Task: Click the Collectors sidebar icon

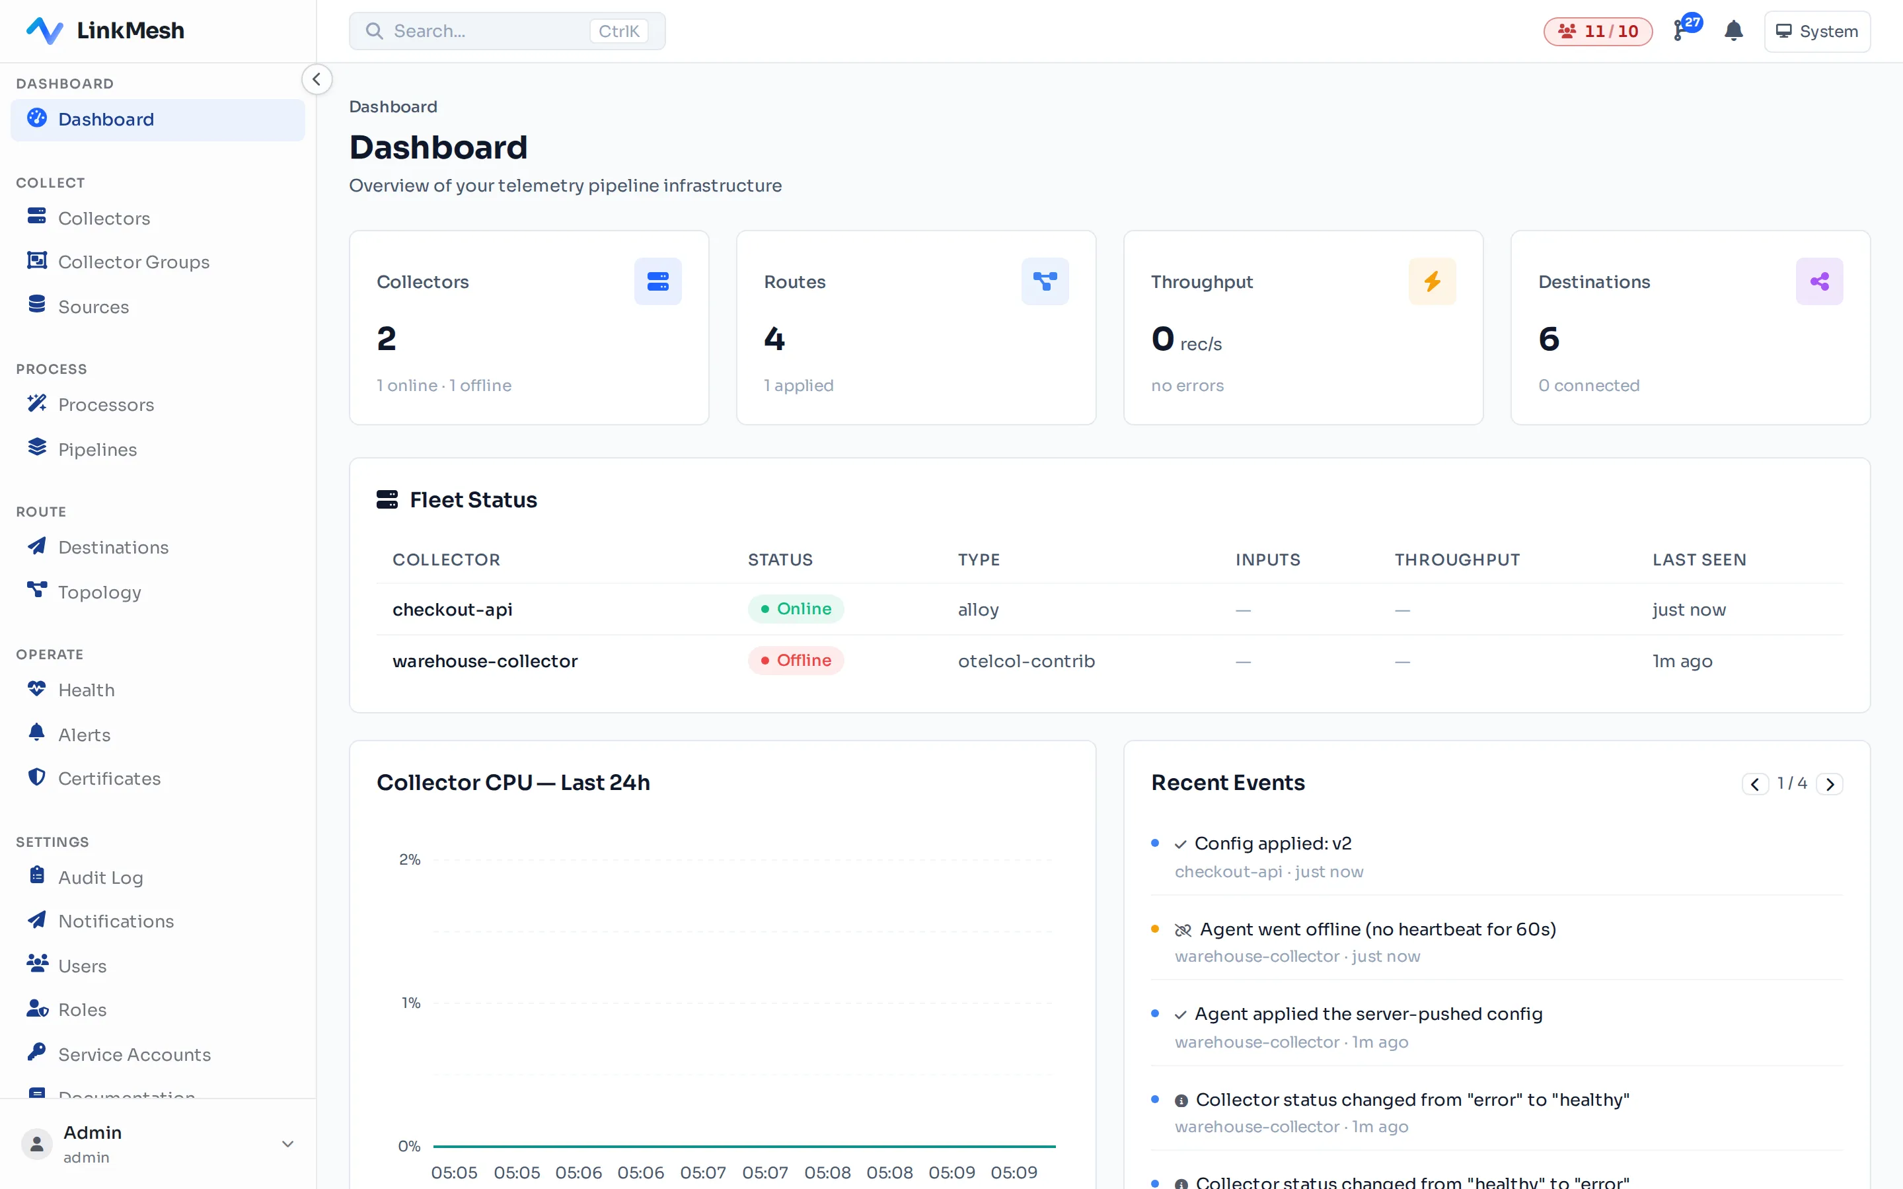Action: click(x=37, y=216)
